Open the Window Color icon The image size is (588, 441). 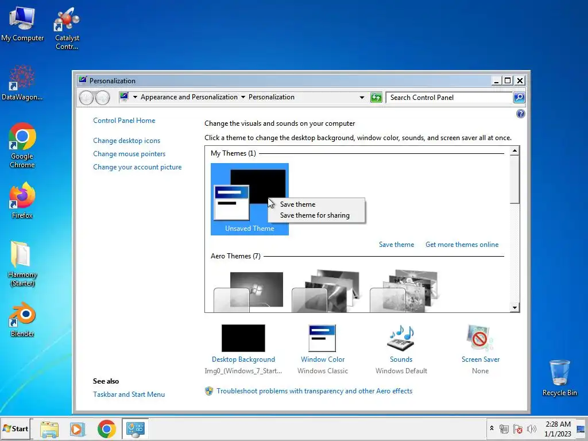pos(323,338)
